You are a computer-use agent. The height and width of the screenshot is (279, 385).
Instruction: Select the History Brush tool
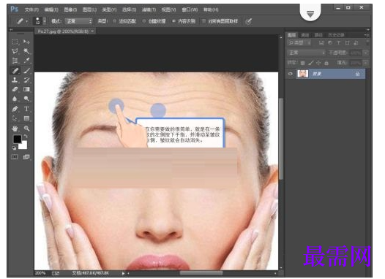click(x=26, y=80)
